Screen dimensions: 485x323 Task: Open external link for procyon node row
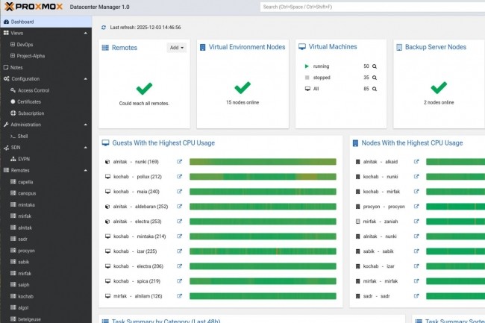[416, 207]
